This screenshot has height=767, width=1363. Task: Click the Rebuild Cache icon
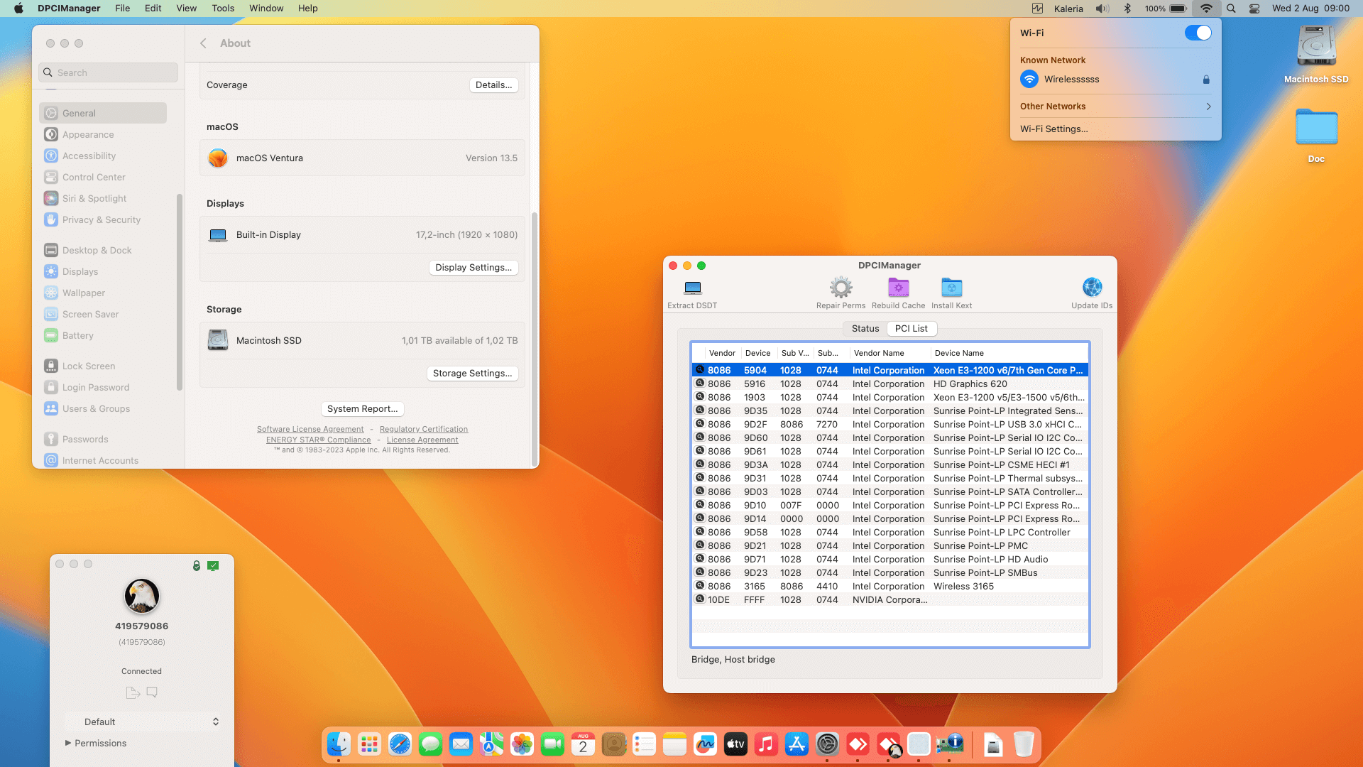pos(898,288)
